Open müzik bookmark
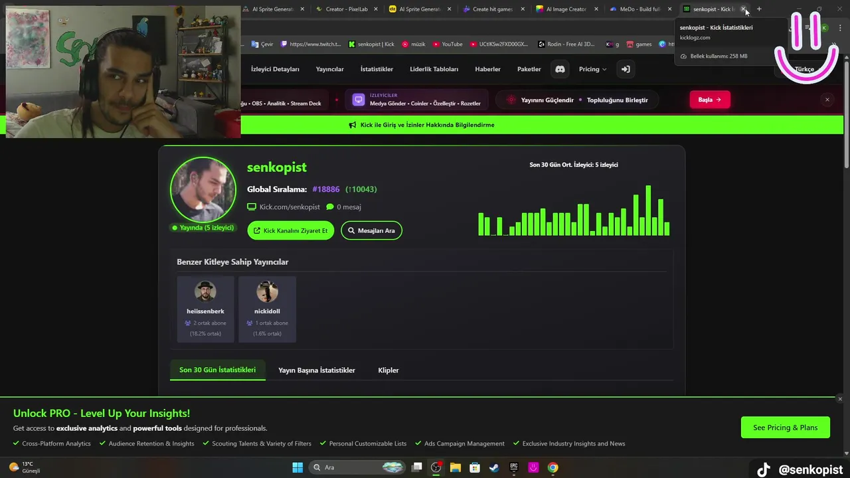The image size is (850, 478). [x=414, y=44]
